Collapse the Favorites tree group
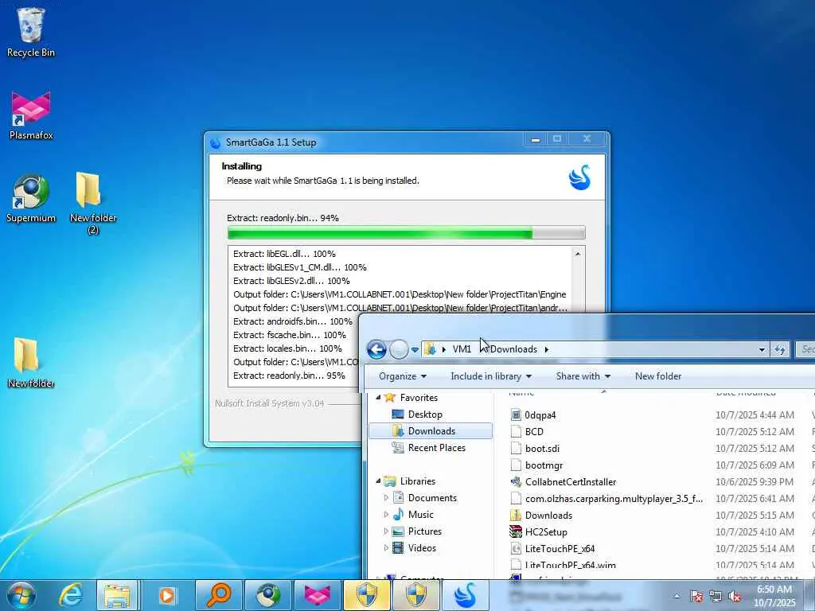The image size is (815, 611). (x=378, y=398)
